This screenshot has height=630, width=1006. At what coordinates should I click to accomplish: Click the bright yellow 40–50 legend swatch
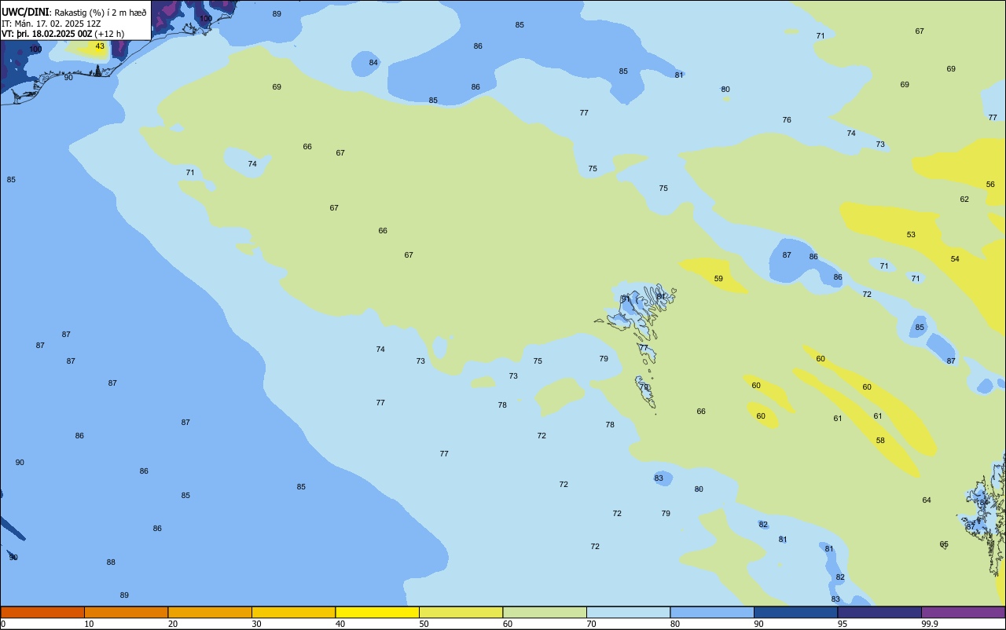point(377,612)
